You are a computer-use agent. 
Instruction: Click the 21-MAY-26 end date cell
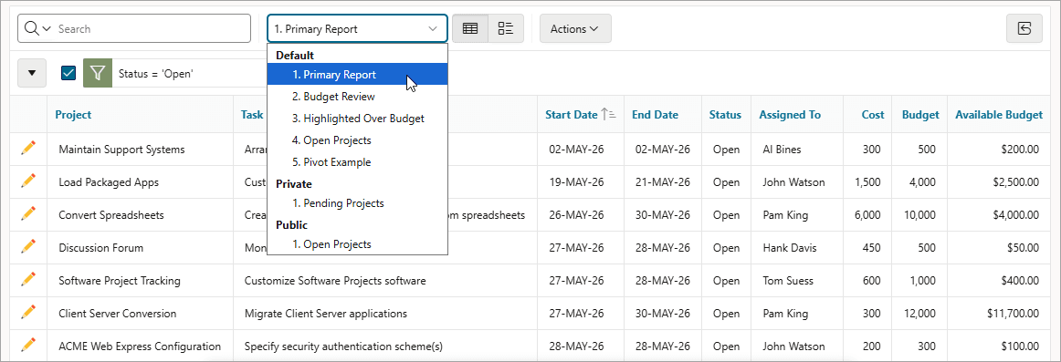coord(662,182)
